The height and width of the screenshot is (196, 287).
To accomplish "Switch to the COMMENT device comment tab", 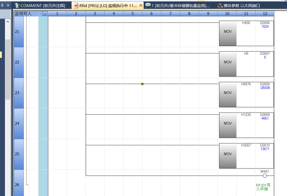I will (43, 5).
